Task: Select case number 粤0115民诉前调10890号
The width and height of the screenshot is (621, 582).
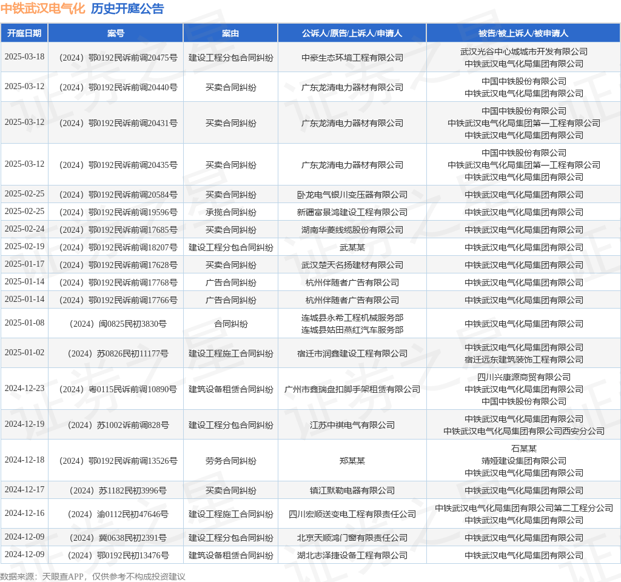Action: (x=118, y=389)
